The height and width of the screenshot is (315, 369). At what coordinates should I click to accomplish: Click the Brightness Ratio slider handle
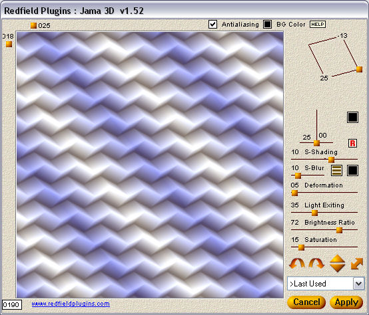click(x=339, y=230)
